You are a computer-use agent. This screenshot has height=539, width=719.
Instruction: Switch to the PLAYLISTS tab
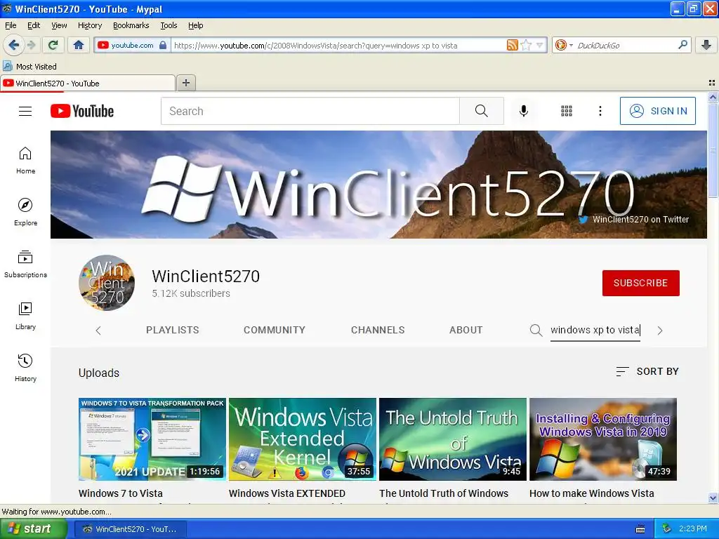pos(173,330)
